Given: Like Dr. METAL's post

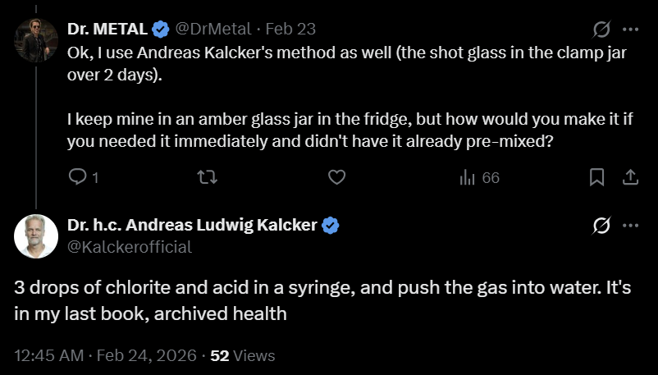Looking at the screenshot, I should coord(336,177).
